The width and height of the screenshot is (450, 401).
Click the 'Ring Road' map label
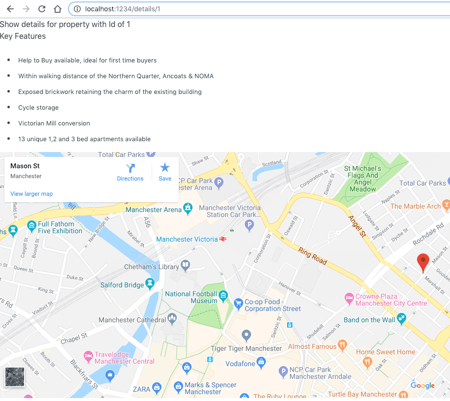(313, 256)
